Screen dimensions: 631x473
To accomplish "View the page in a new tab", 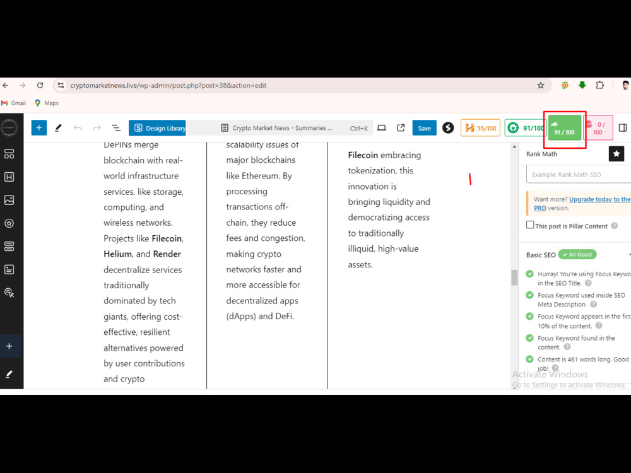I will tap(401, 128).
